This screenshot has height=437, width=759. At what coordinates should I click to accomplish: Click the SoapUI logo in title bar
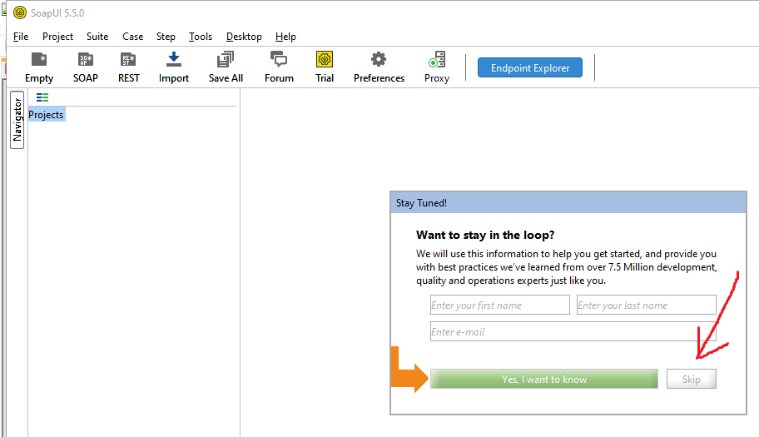tap(20, 12)
